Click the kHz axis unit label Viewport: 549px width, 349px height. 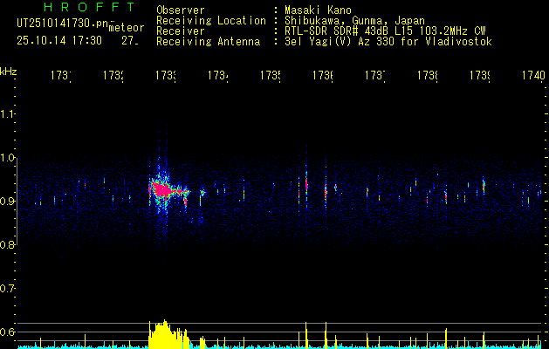[9, 72]
